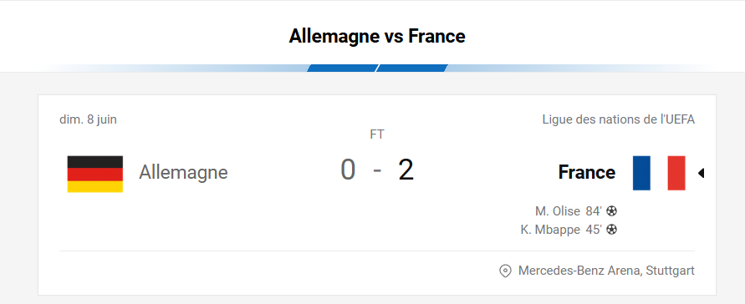Click the soccer ball icon next to K. Mbappe

click(x=612, y=230)
